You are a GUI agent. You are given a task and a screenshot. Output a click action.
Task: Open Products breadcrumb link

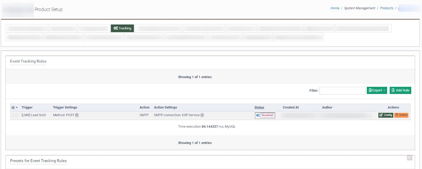386,8
